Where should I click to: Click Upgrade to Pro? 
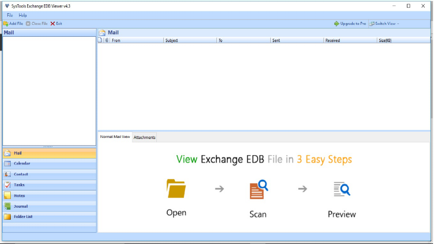pyautogui.click(x=350, y=23)
